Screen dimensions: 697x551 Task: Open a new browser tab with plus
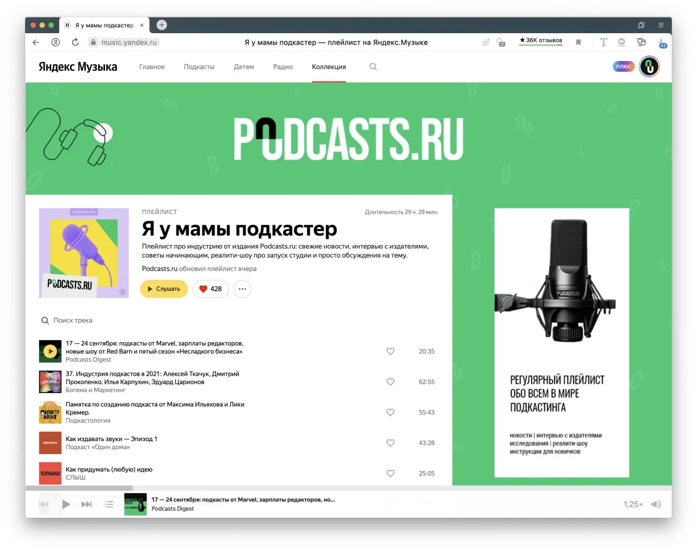pos(162,25)
